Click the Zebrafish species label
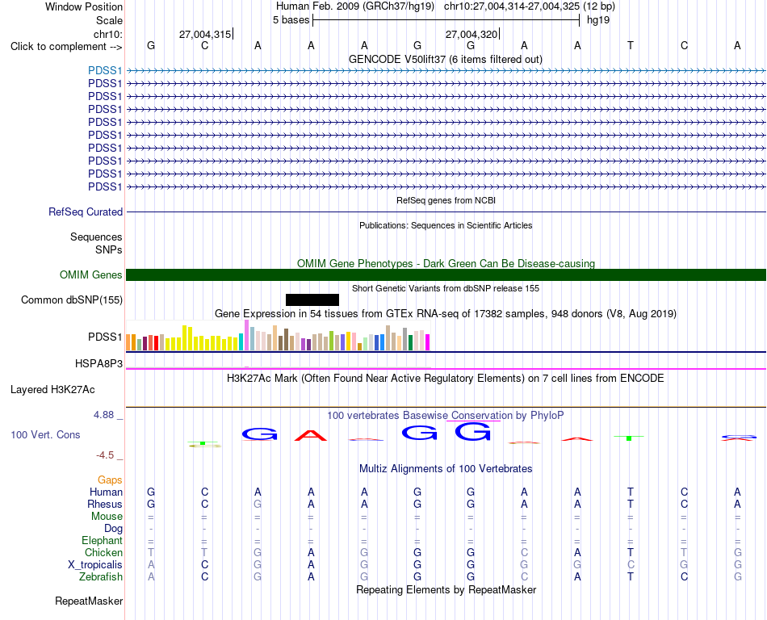The image size is (767, 620). 101,577
